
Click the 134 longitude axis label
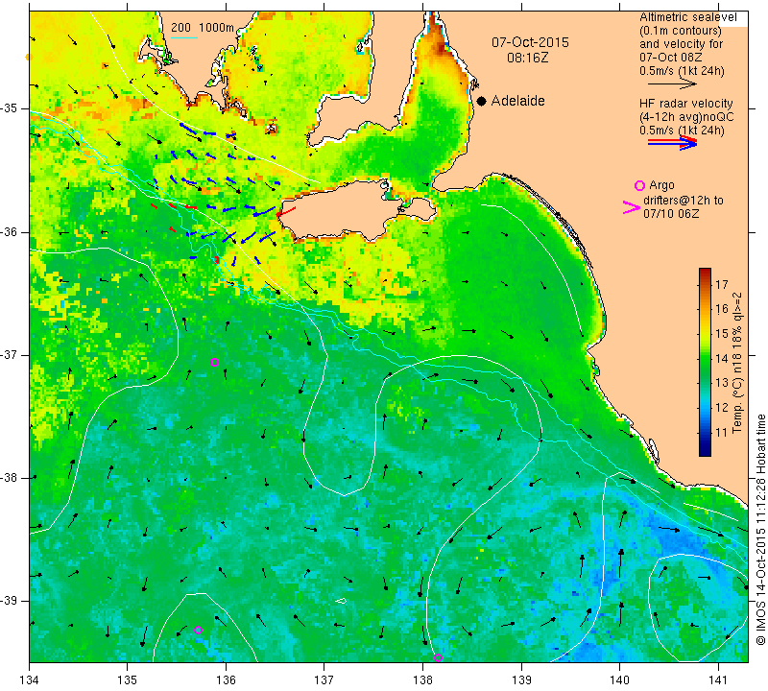pos(30,680)
